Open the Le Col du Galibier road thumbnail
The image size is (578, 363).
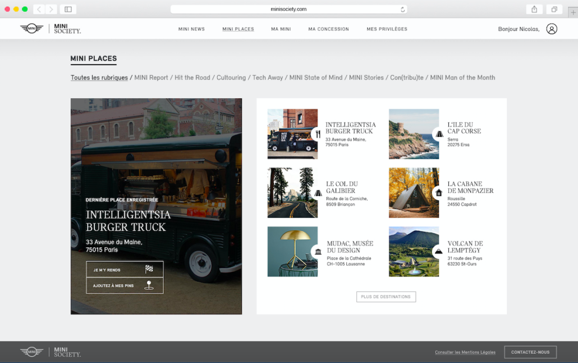tap(292, 193)
